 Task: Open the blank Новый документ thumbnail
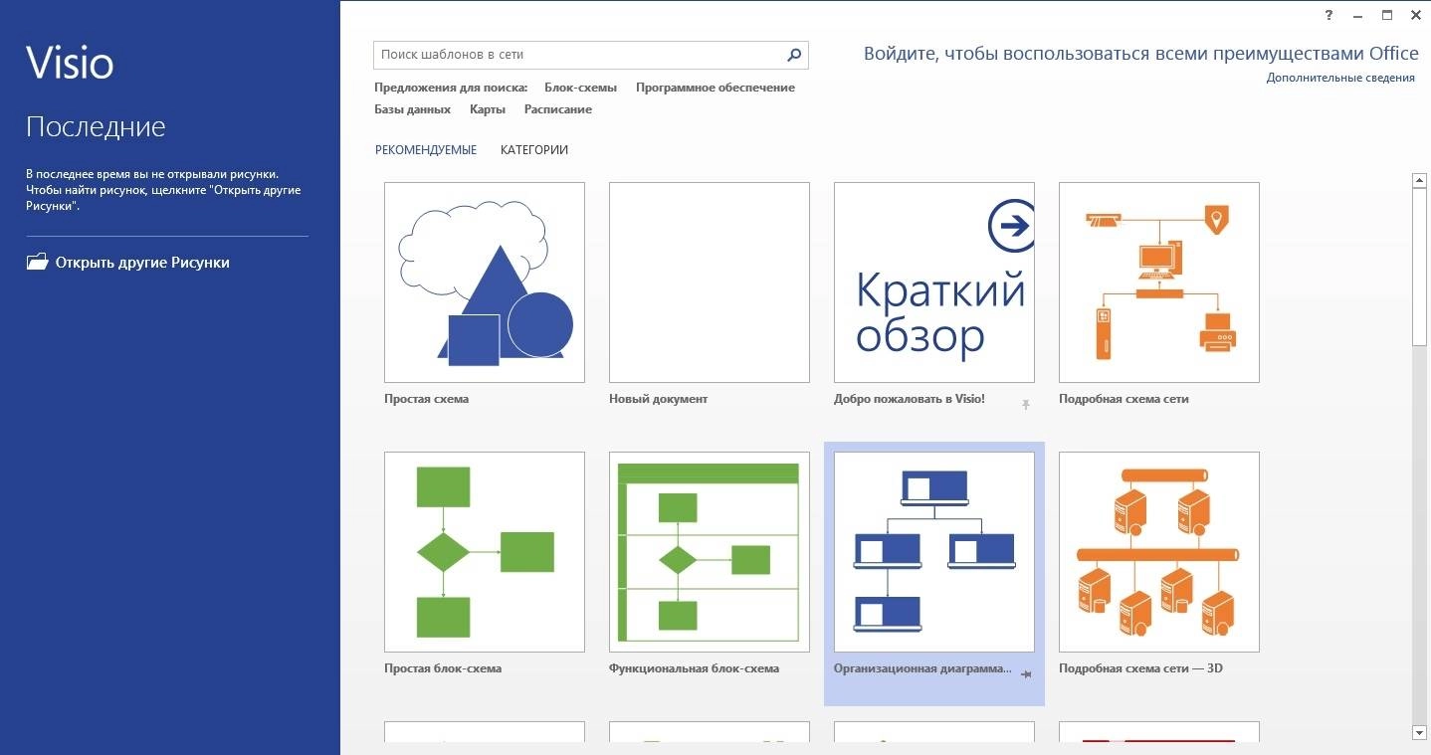point(710,283)
